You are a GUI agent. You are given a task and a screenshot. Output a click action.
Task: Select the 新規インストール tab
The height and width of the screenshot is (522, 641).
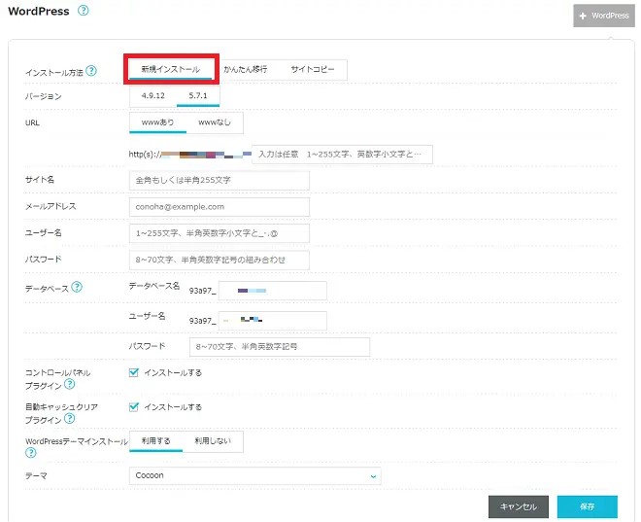pos(171,69)
